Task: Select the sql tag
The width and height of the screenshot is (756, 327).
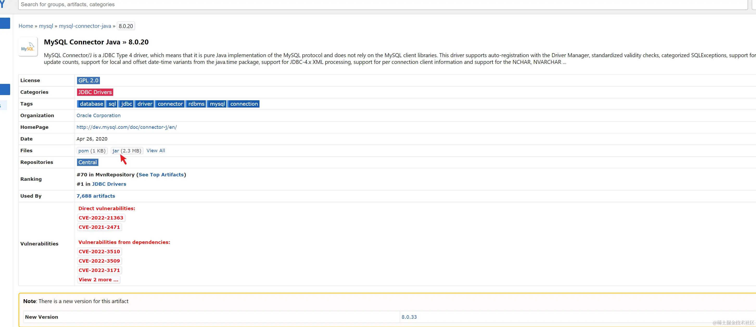Action: coord(112,104)
